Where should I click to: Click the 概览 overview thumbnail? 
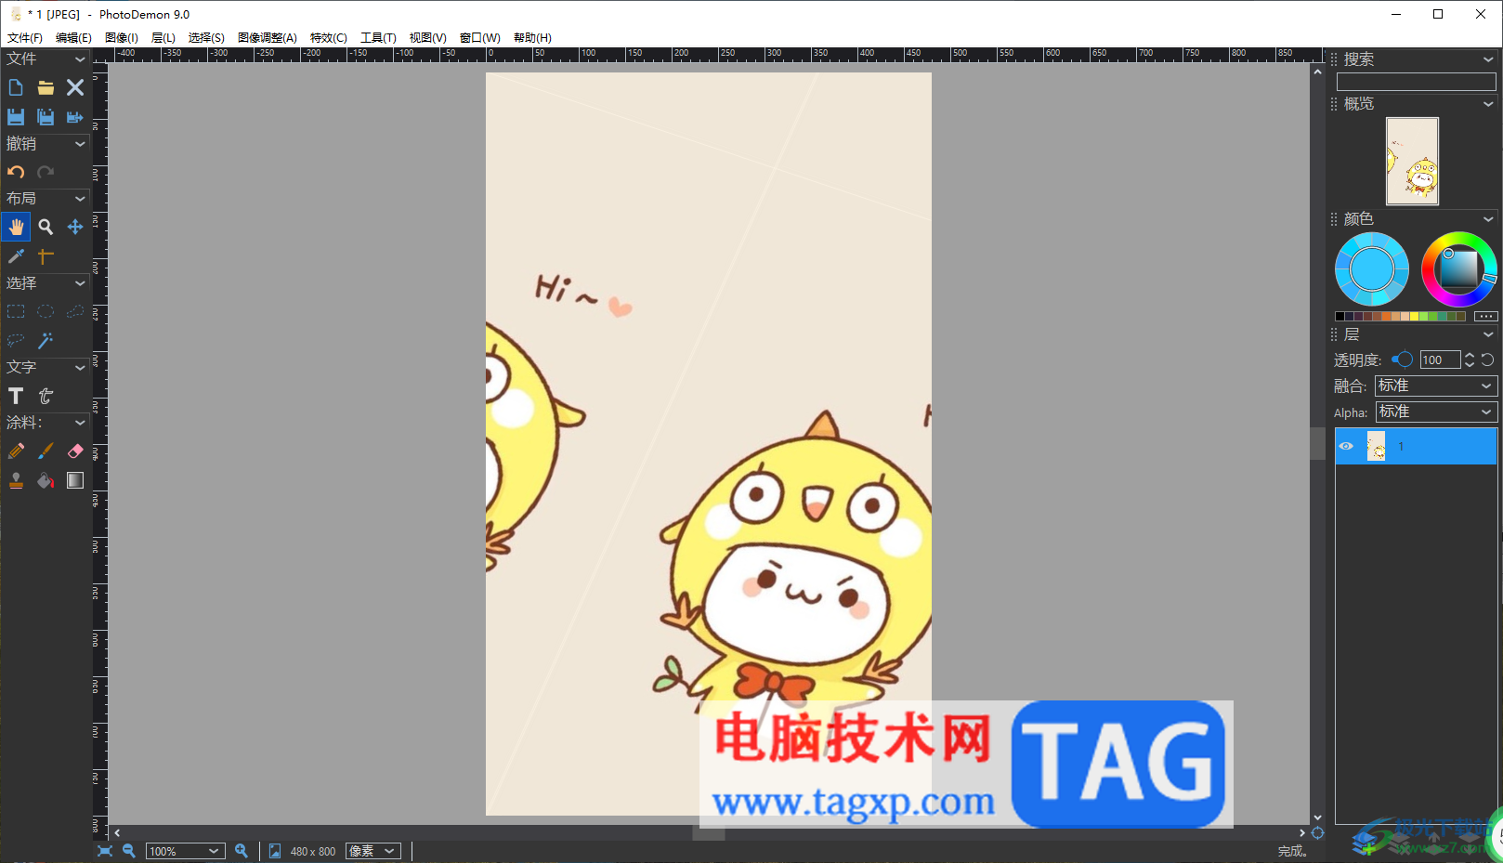[x=1412, y=161]
